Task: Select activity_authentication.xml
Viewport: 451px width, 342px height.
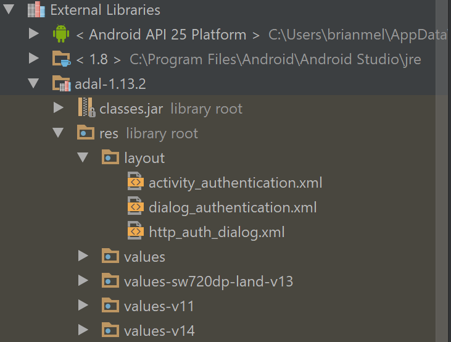Action: 235,183
